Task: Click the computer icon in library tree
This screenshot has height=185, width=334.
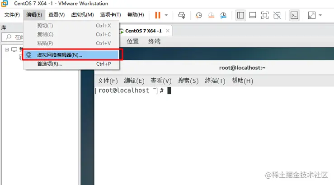Action: [14, 50]
